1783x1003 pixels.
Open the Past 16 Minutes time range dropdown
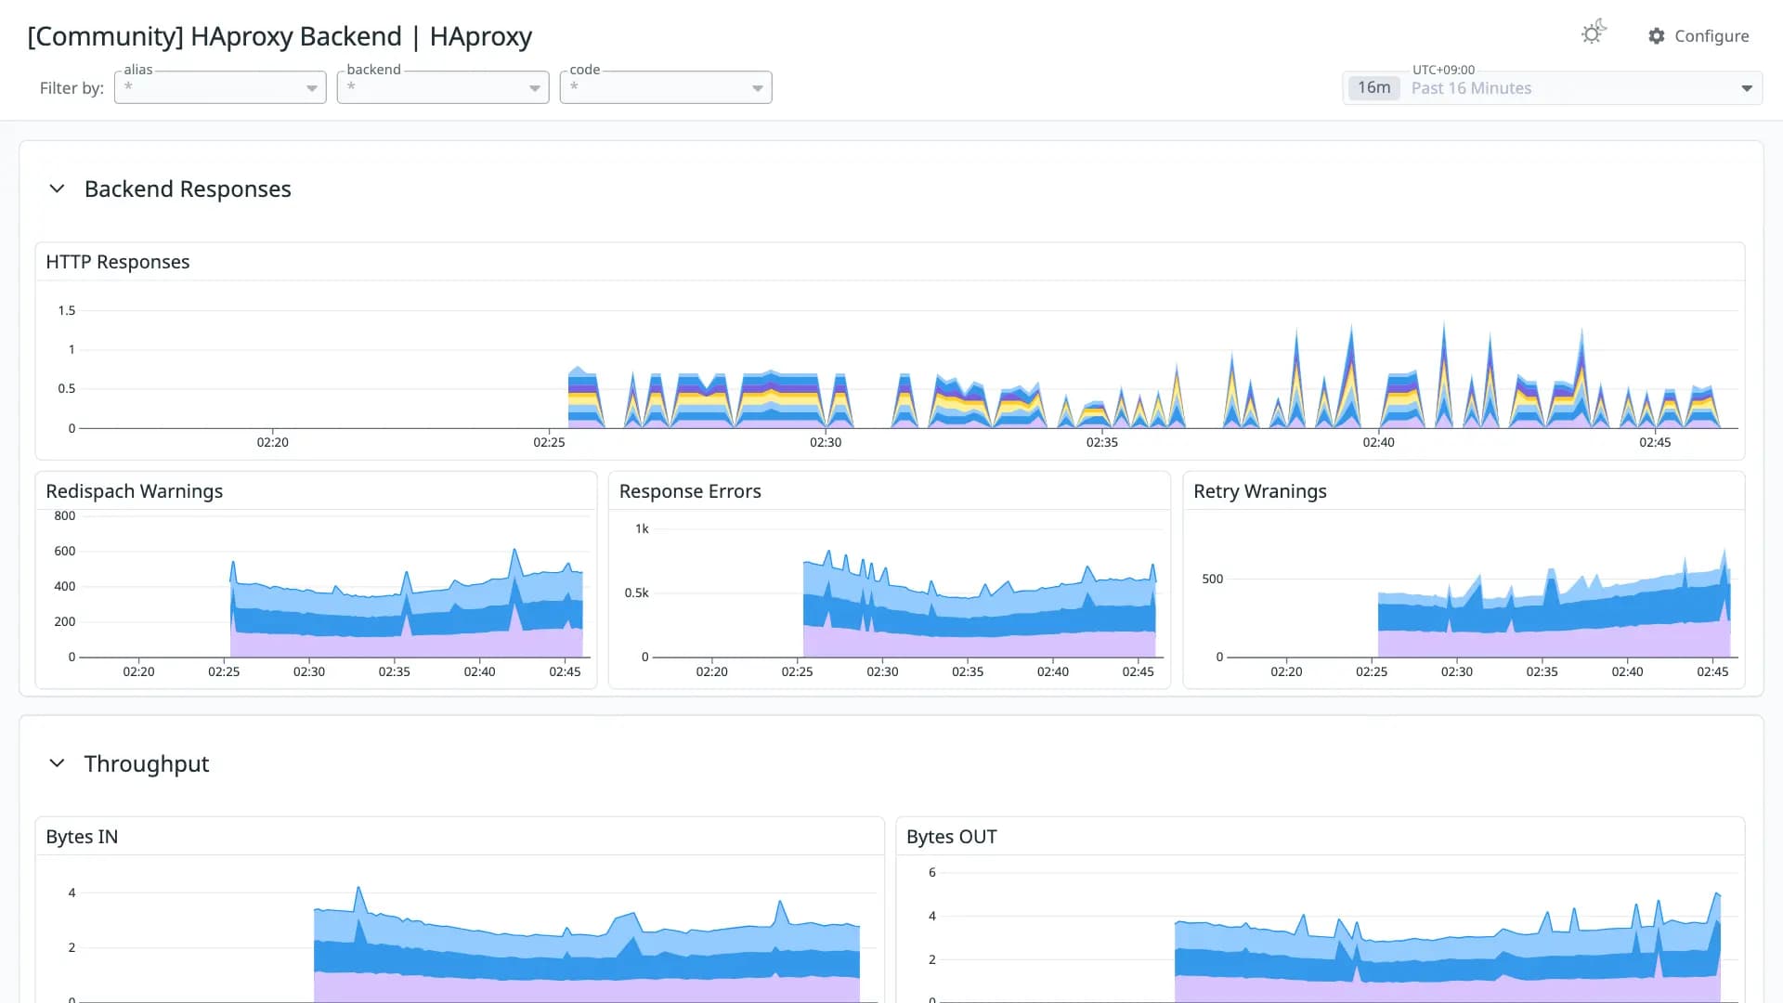click(1553, 88)
